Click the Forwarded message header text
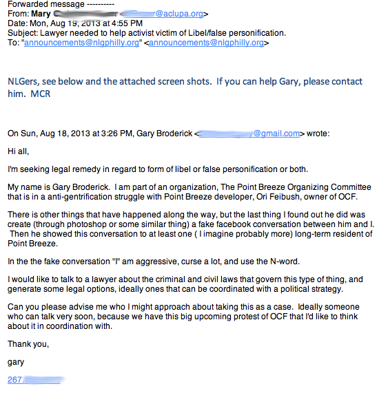The width and height of the screenshot is (388, 406). [61, 4]
